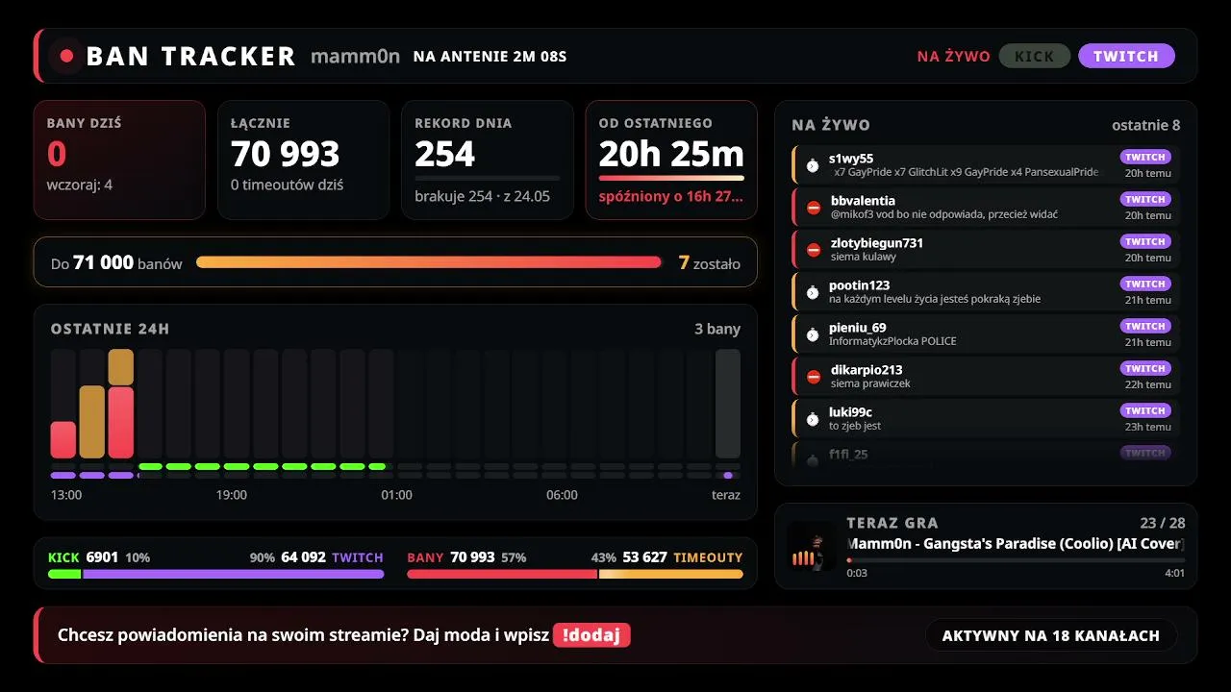Click the stopwatch icon beside pieniu_69

click(813, 334)
